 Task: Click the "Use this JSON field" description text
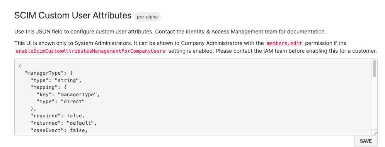[170, 32]
